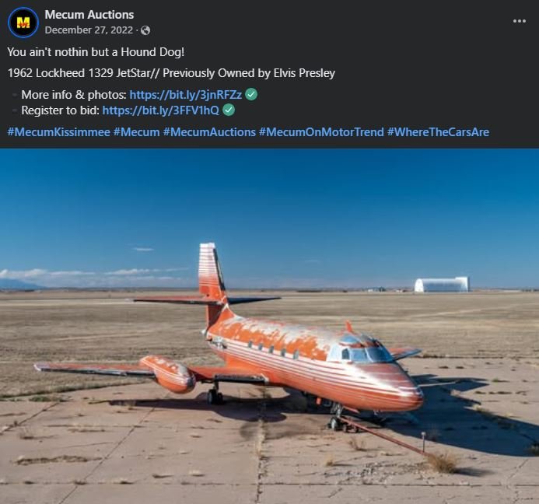Screen dimensions: 539x504
Task: Click the bullet icon before More info
Action: [x=15, y=95]
